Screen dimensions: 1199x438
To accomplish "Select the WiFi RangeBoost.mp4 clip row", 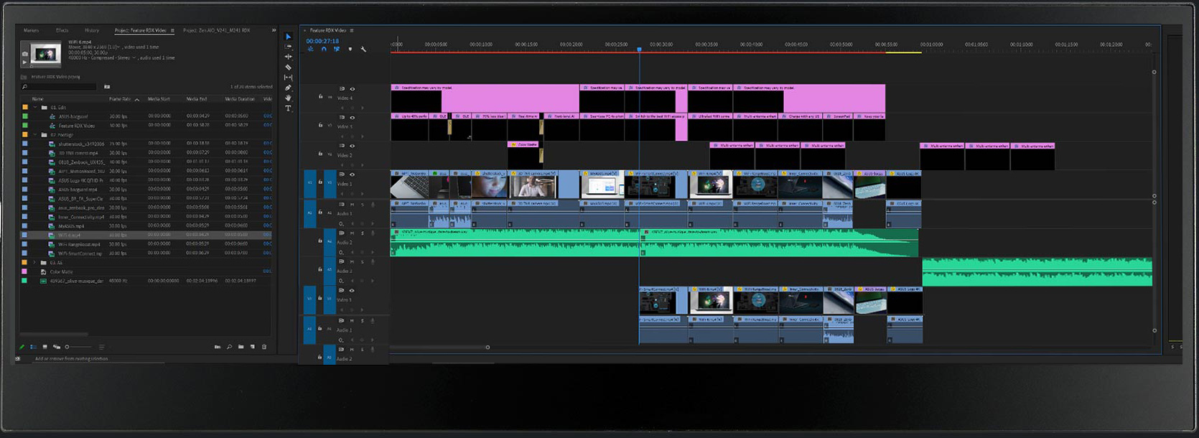I will 147,244.
